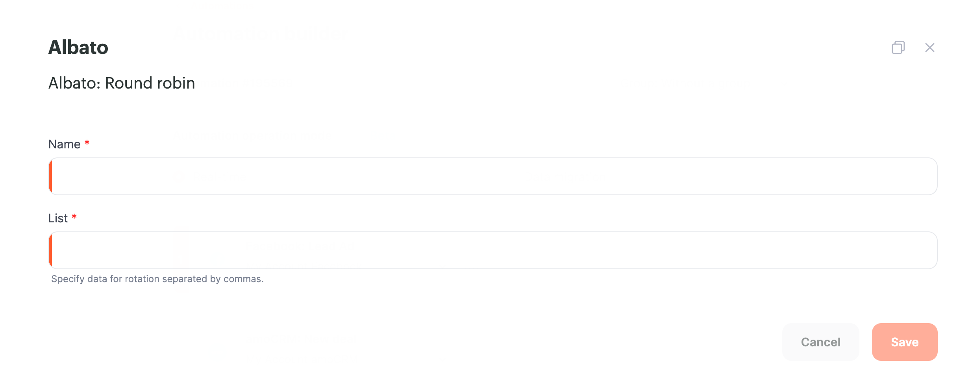Screen dimensions: 970x392
Task: Click the 'Albato: Round robin' subtitle
Action: pyautogui.click(x=122, y=83)
